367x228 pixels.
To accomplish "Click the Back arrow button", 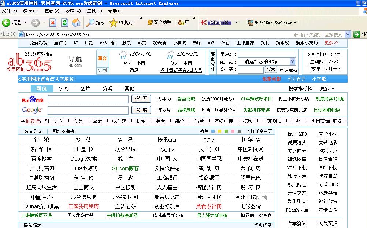I will (6, 23).
